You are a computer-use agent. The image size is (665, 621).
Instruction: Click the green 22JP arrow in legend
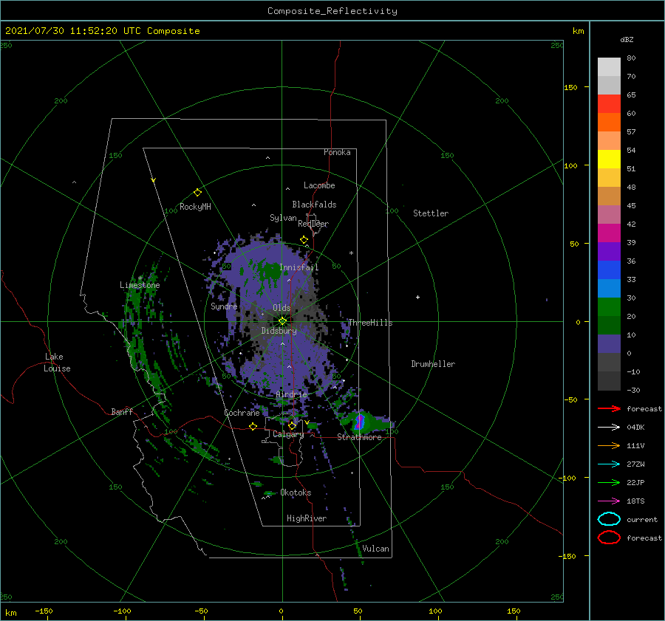609,482
